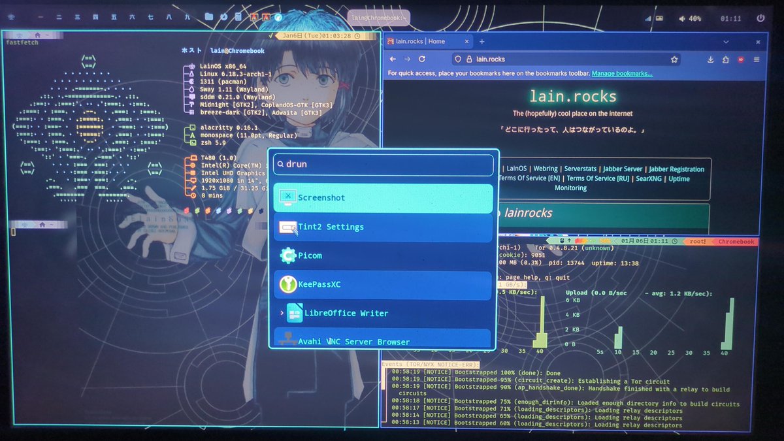
Task: Open the file manager folder icon in top bar
Action: (208, 17)
